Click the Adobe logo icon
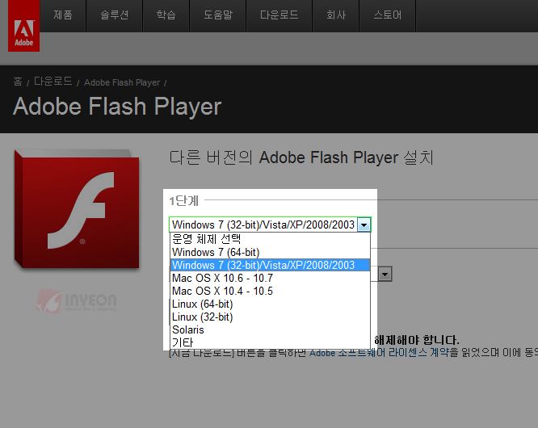Screen dimensions: 538x428 point(23,26)
